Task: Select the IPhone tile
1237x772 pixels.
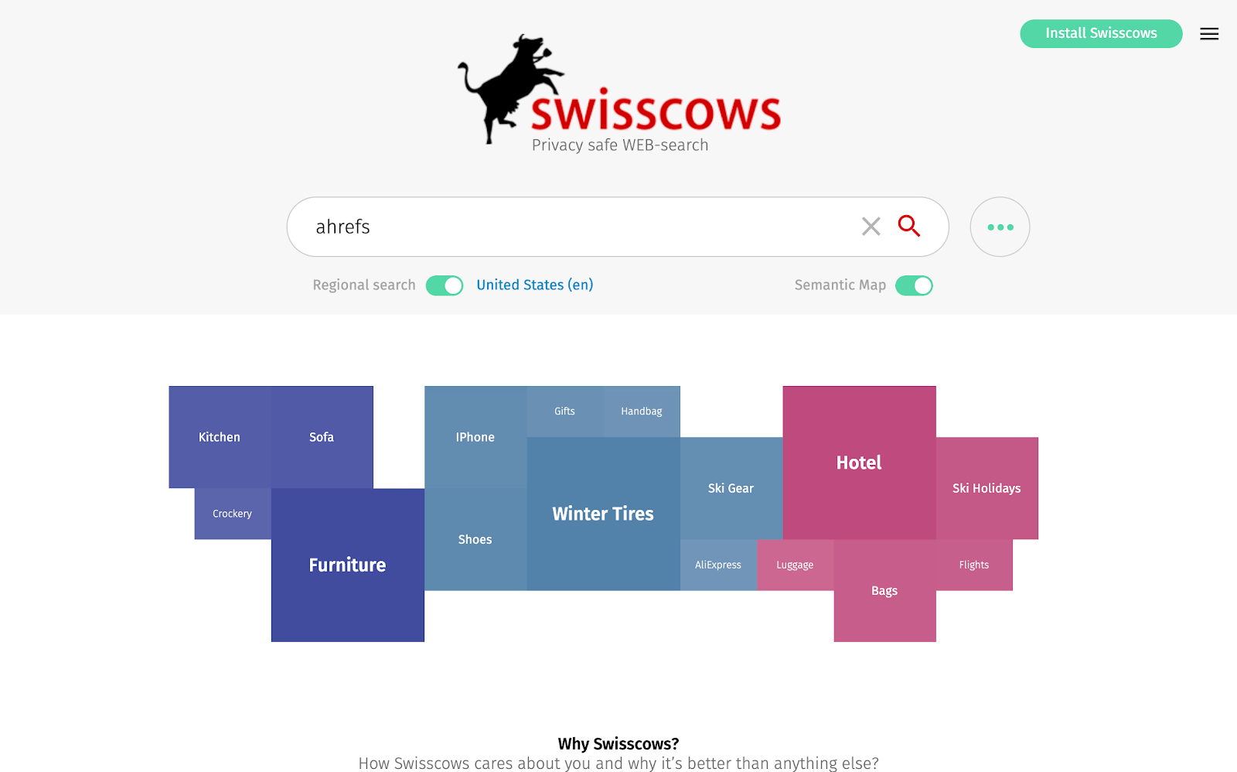Action: 475,437
